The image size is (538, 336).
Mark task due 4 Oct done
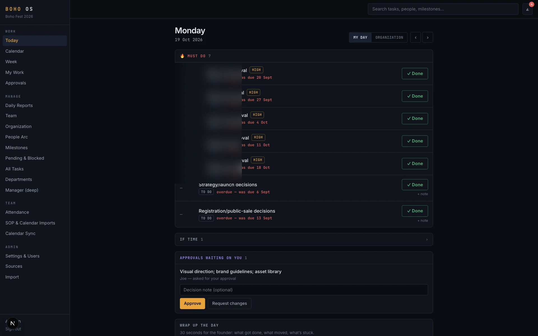tap(415, 118)
